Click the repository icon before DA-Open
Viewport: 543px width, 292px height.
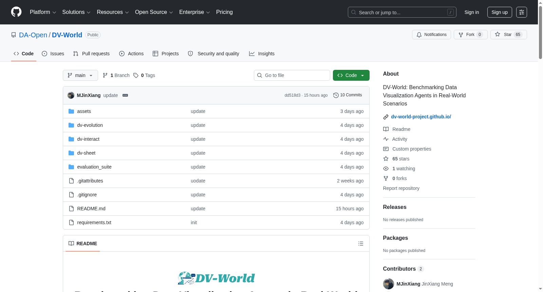coord(14,35)
